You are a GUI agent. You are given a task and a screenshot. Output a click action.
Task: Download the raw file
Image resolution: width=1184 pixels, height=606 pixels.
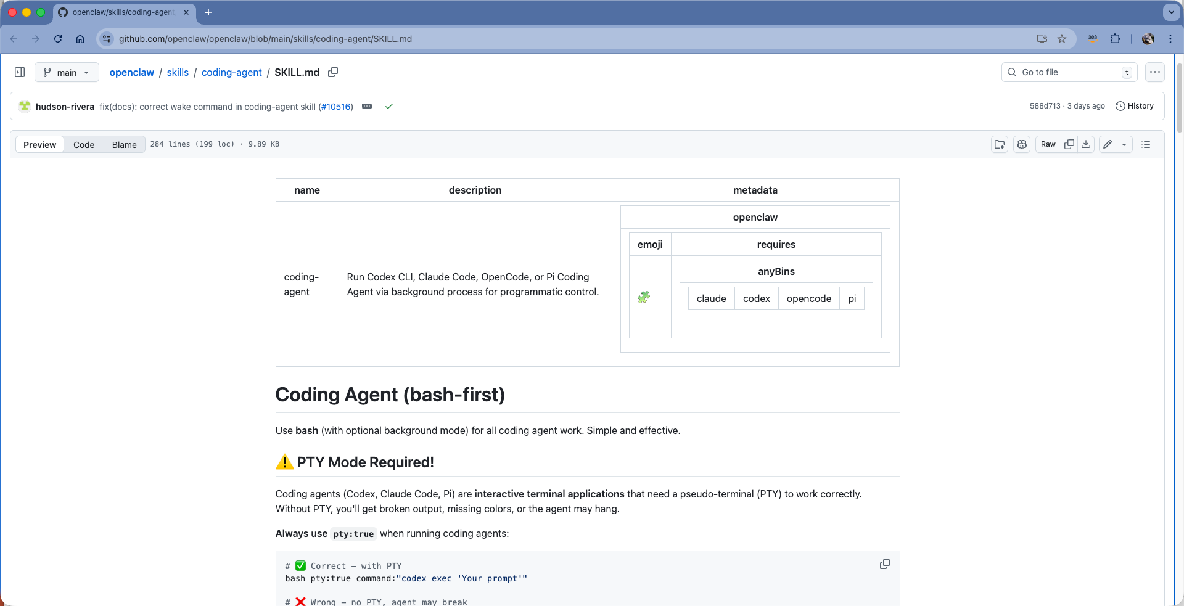coord(1086,144)
